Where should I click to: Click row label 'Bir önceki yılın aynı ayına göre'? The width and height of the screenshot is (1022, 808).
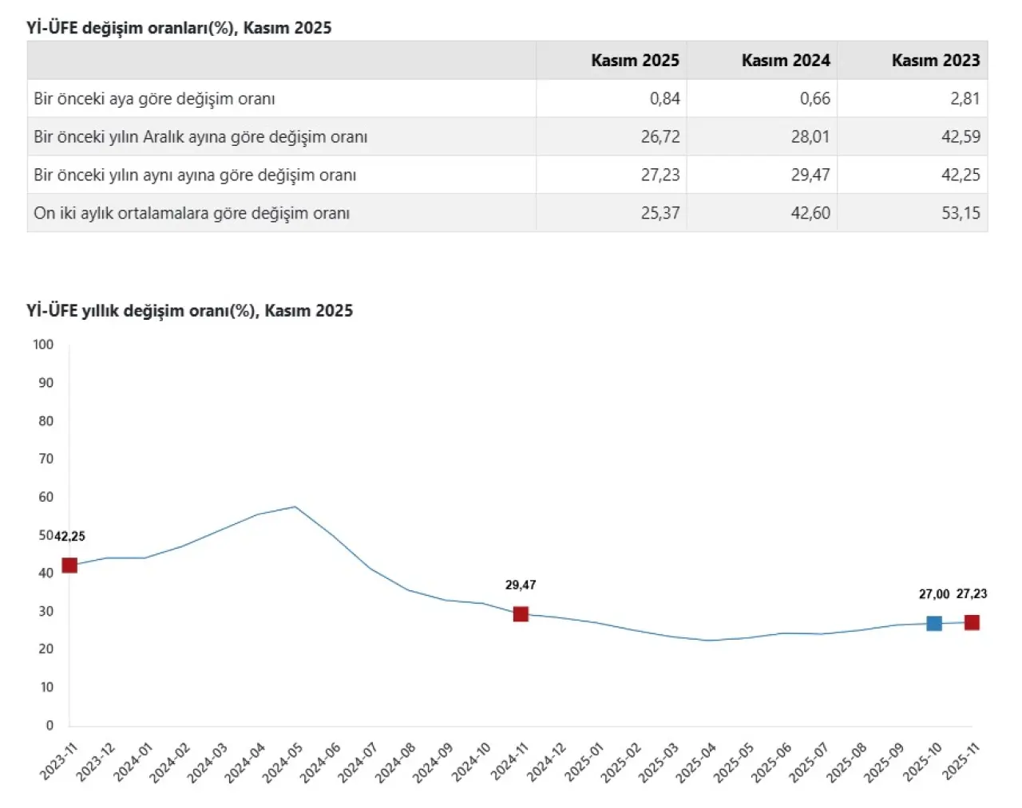(x=195, y=175)
